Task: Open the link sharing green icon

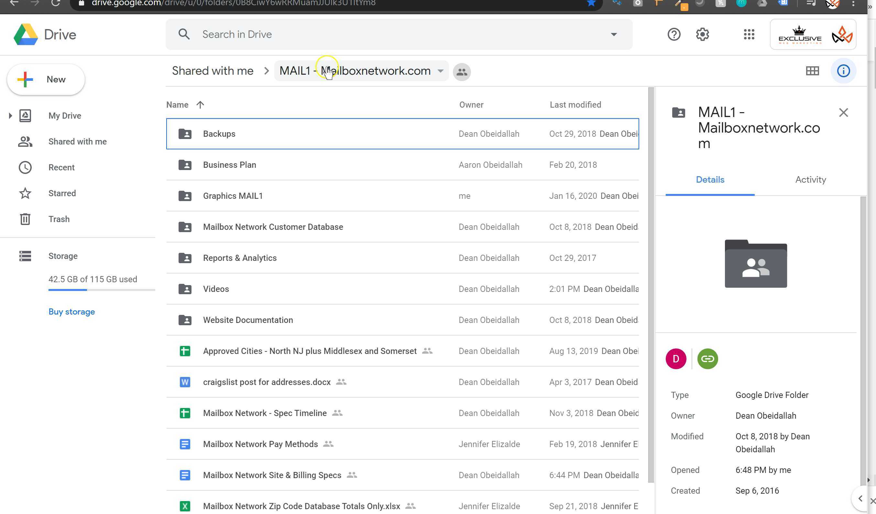Action: 707,359
